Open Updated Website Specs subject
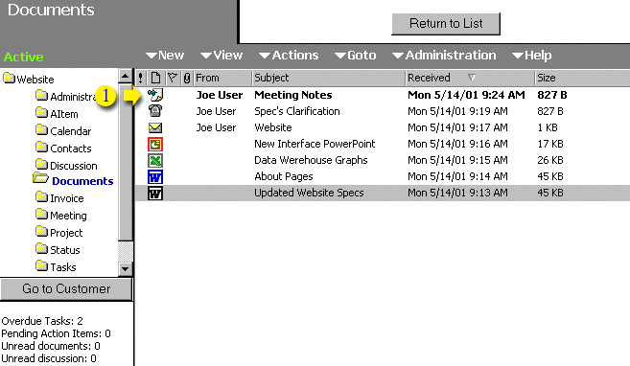 309,193
